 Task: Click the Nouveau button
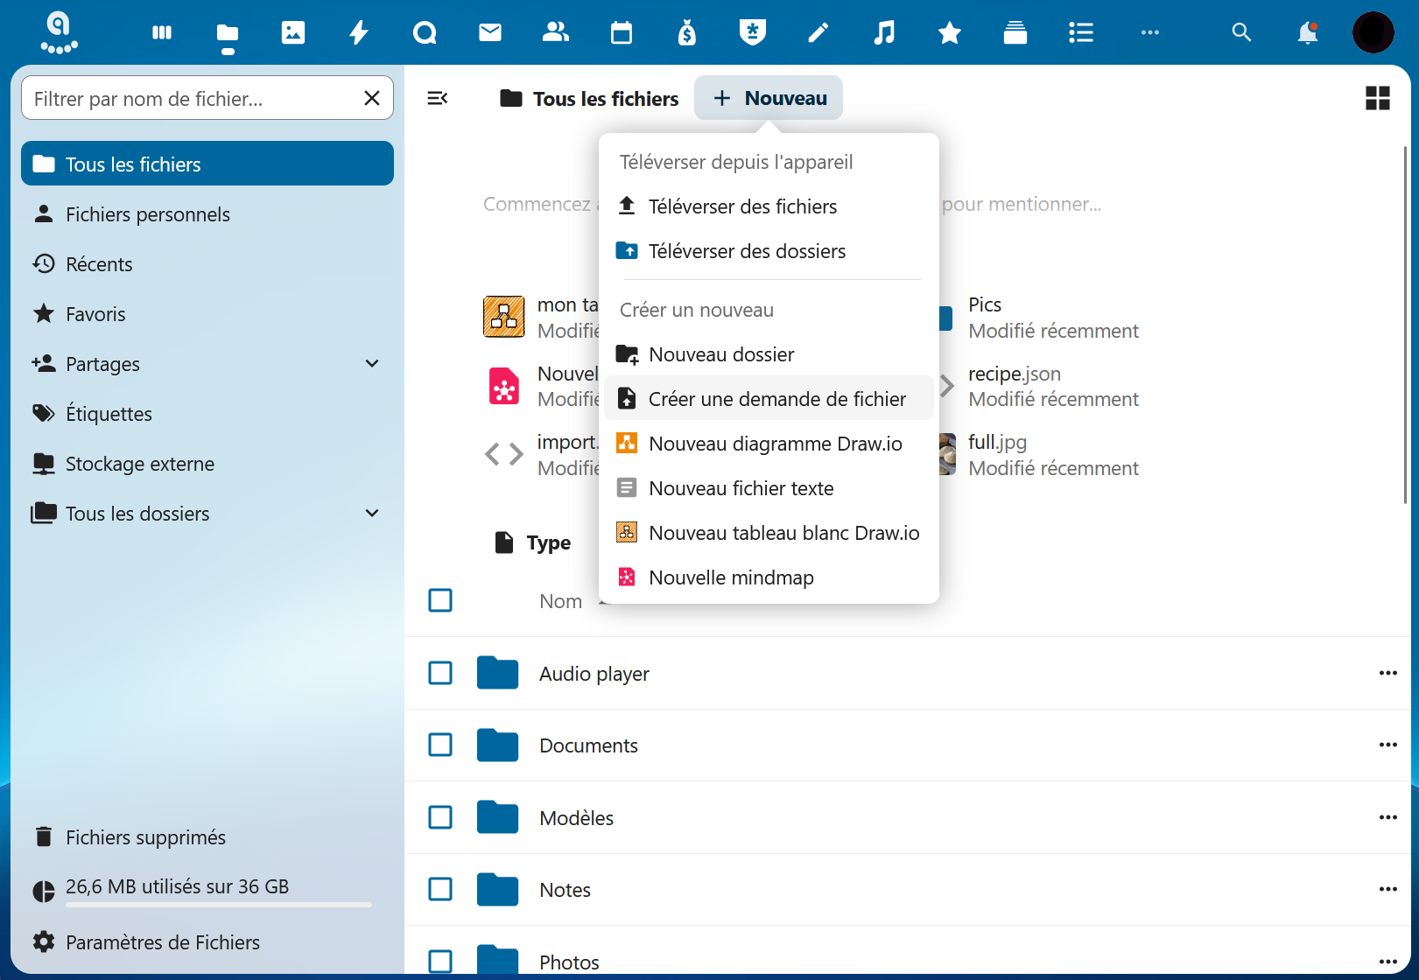point(769,98)
